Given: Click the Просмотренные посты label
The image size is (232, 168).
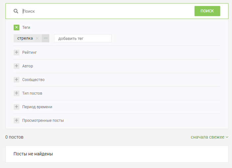Looking at the screenshot, I should (x=43, y=120).
